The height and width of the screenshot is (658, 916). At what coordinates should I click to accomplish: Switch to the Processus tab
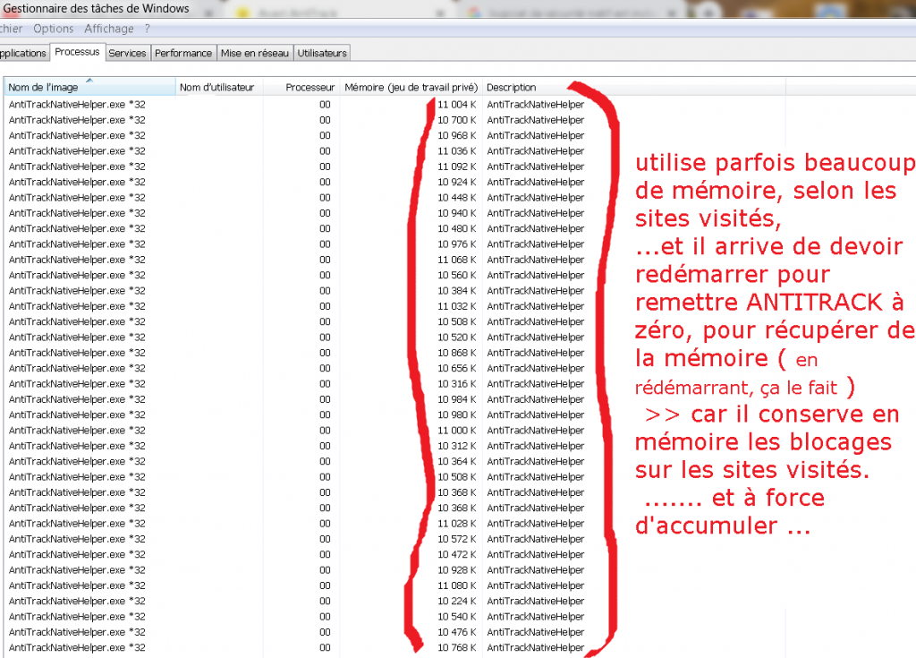pos(77,52)
